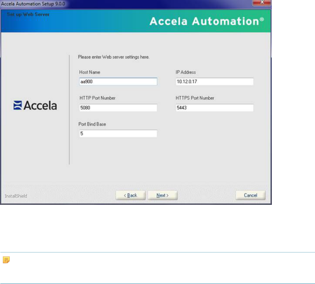The height and width of the screenshot is (284, 315).
Task: Click the "Accela Automation Setup 9.0.0" title
Action: coord(33,4)
